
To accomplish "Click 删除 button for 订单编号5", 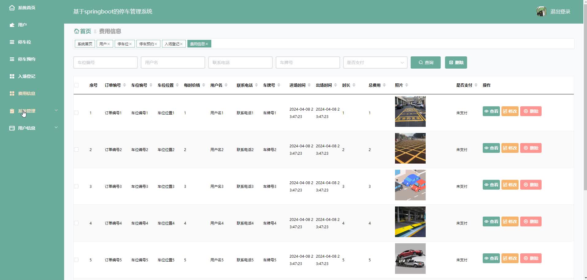I will pyautogui.click(x=531, y=258).
